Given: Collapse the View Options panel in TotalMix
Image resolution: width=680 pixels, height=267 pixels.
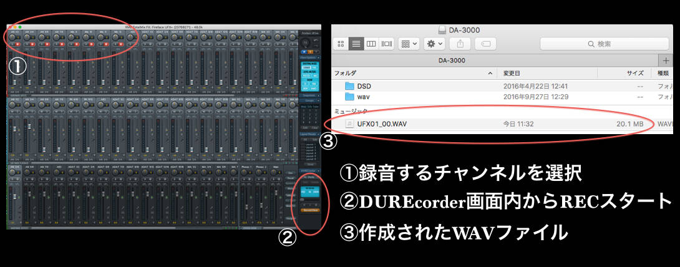Looking at the screenshot, I should [309, 57].
